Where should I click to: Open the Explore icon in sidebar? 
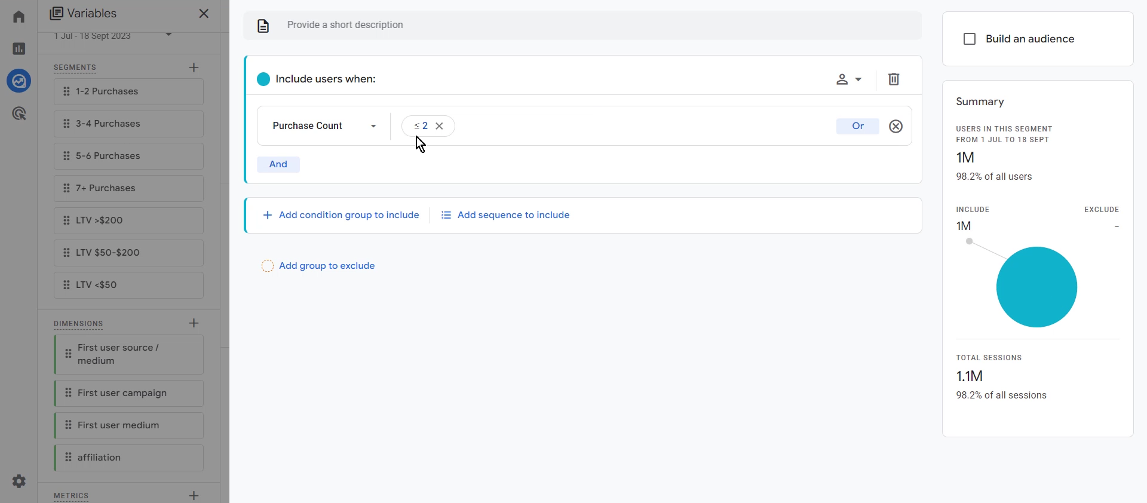click(19, 81)
